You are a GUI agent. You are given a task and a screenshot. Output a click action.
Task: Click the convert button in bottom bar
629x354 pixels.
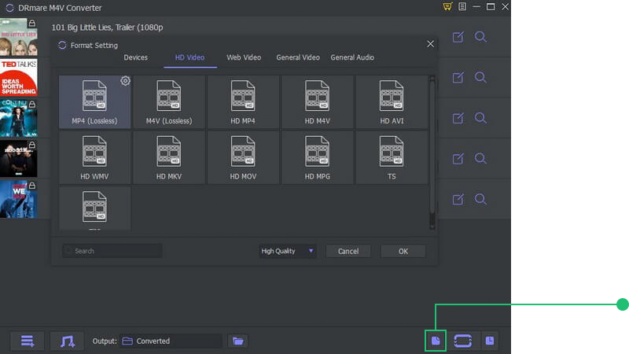[x=462, y=341]
